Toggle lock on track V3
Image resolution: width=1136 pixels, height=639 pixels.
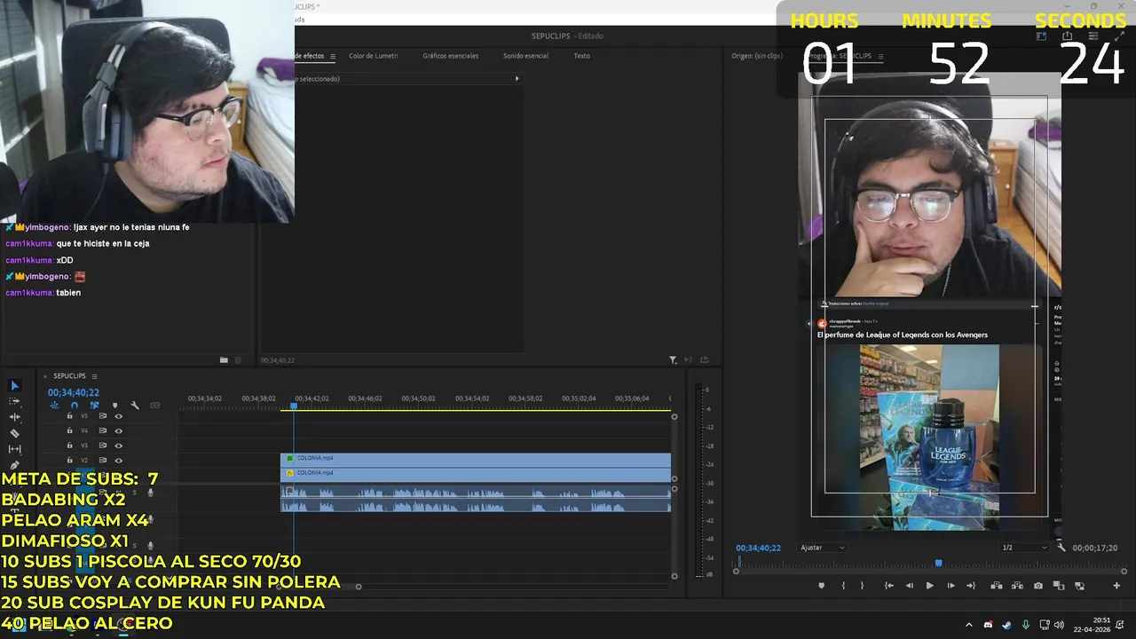[69, 446]
